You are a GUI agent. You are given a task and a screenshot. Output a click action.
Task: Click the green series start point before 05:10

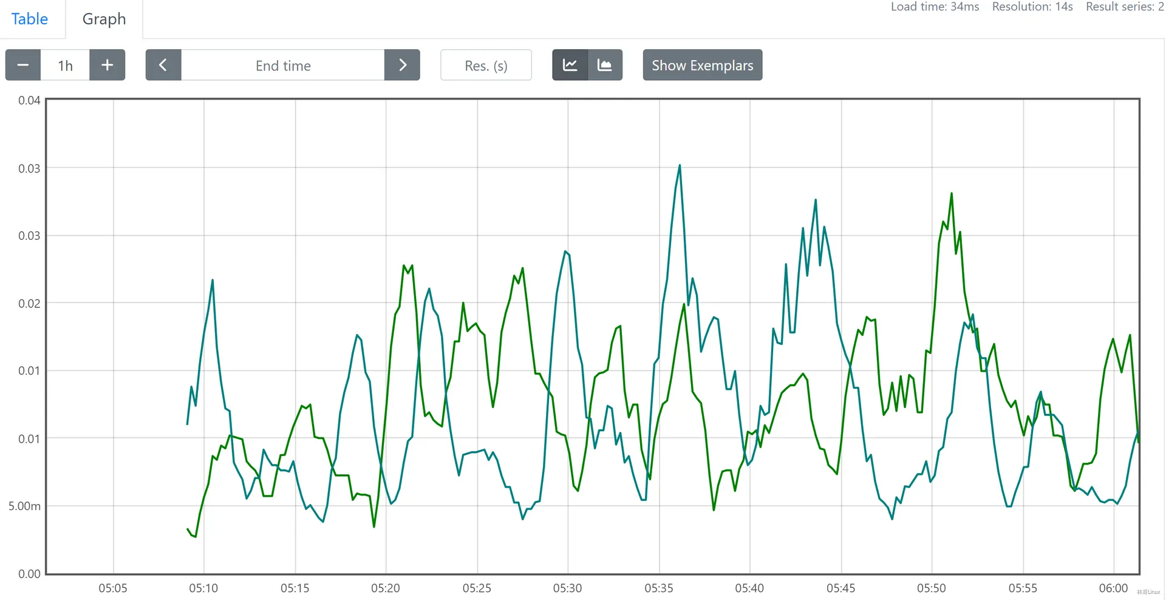(188, 529)
